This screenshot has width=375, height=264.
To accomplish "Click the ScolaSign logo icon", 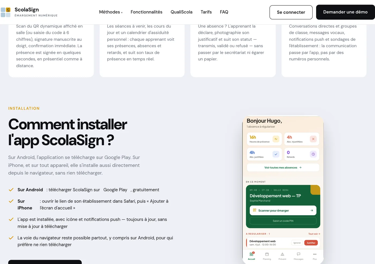I will click(6, 12).
